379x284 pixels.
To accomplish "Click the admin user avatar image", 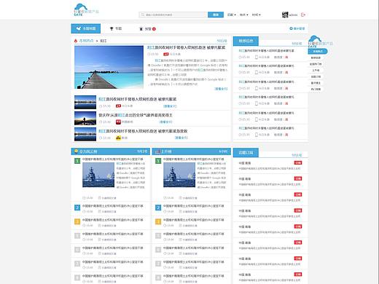I will pyautogui.click(x=285, y=15).
